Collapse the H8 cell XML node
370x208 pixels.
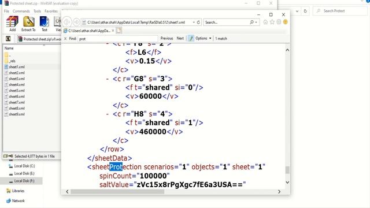tap(108, 114)
